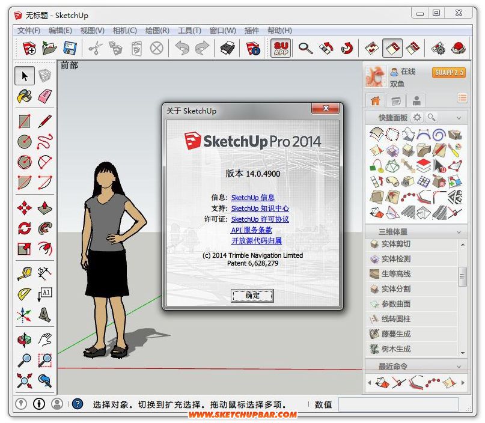Viewport: 485px width, 423px height.
Task: Open the 帮助(H) menu
Action: [279, 31]
